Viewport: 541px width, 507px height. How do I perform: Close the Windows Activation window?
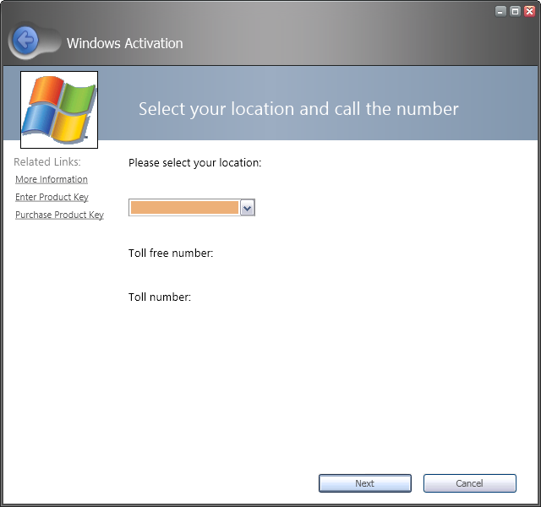[x=529, y=11]
